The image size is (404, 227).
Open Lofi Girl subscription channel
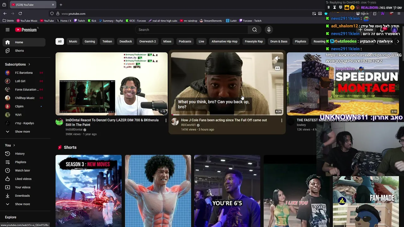24,81
